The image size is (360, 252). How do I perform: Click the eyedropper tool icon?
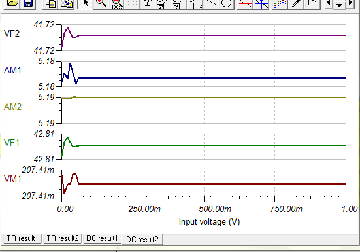coord(296,3)
